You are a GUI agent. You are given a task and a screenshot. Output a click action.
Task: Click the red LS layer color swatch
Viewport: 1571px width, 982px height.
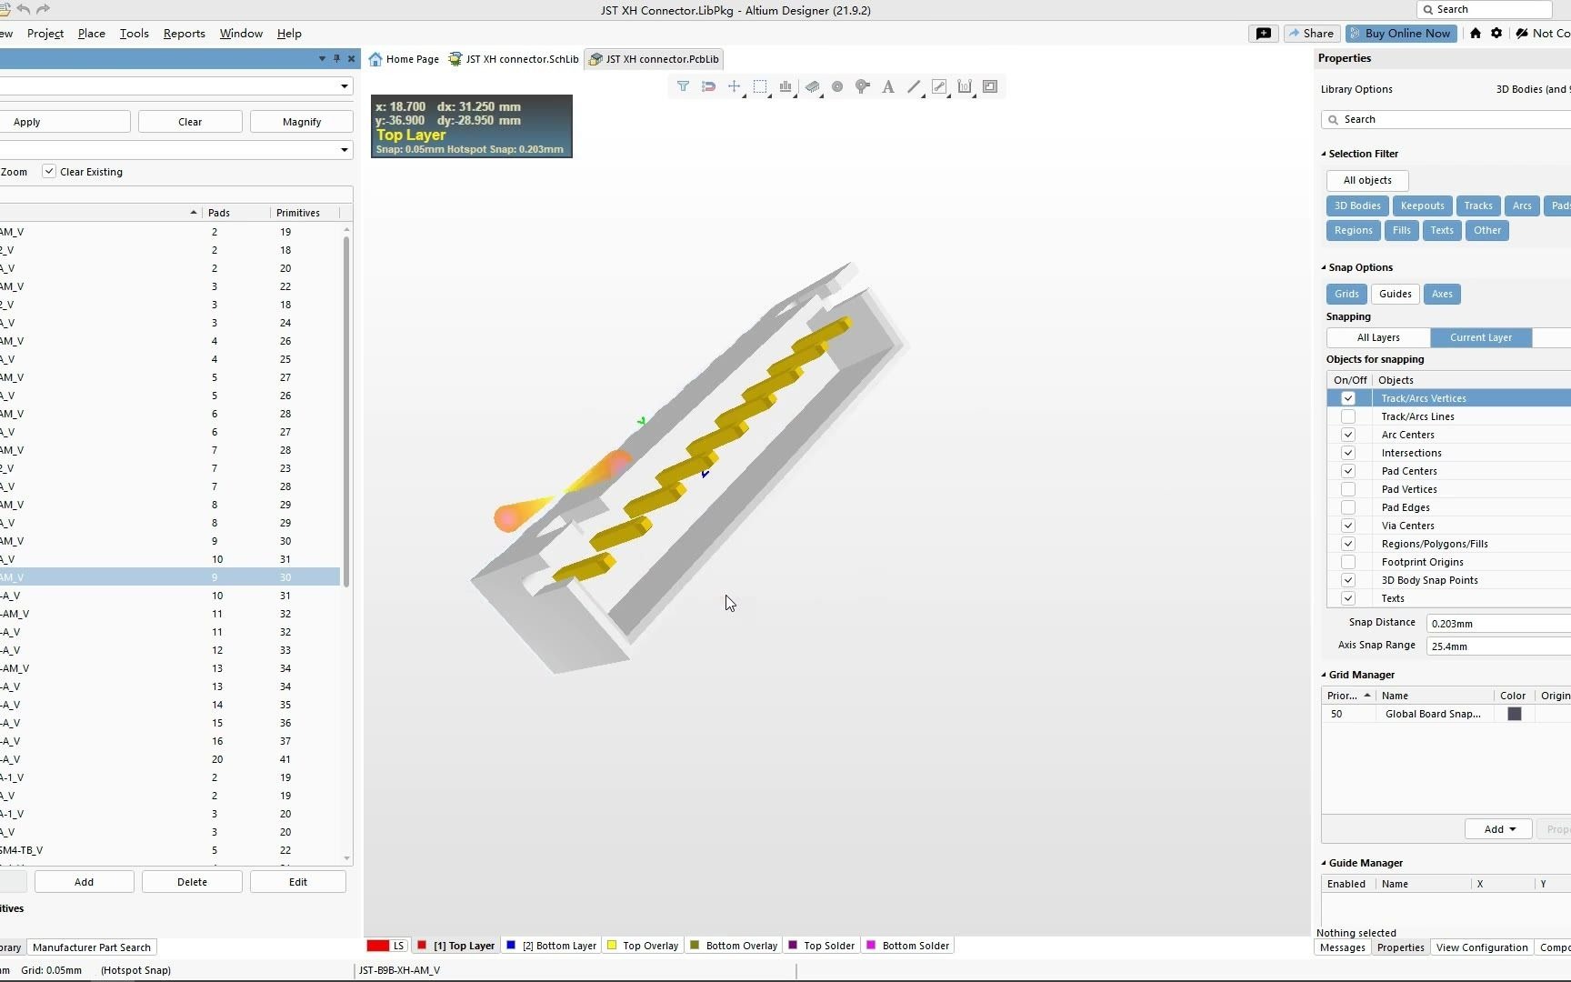pos(378,946)
